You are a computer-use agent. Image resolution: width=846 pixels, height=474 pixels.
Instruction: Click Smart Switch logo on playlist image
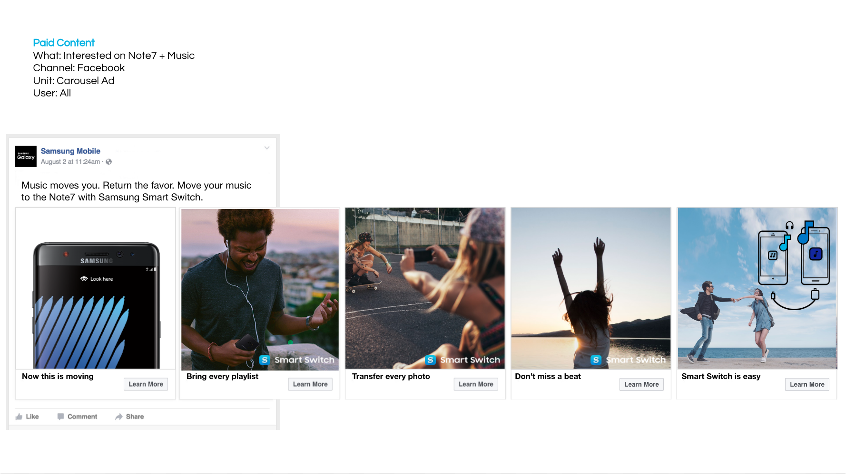point(297,360)
